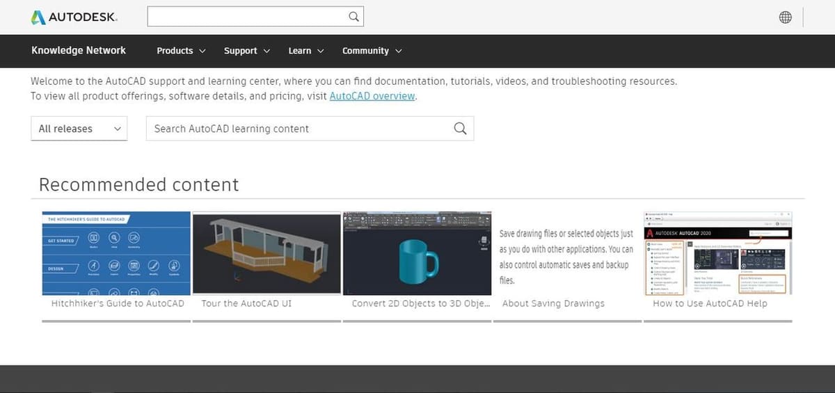Image resolution: width=835 pixels, height=393 pixels.
Task: Open the blue mug 3D objects thumbnail
Action: (417, 253)
